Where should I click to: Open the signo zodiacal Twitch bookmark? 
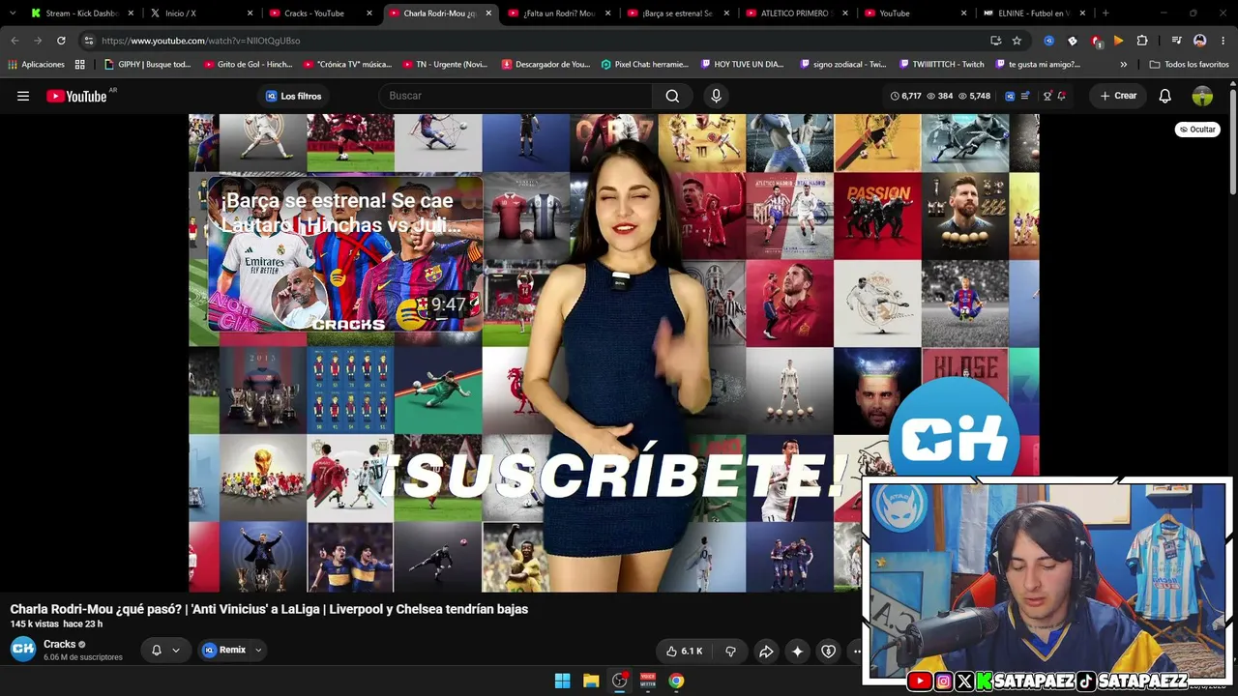pos(842,65)
